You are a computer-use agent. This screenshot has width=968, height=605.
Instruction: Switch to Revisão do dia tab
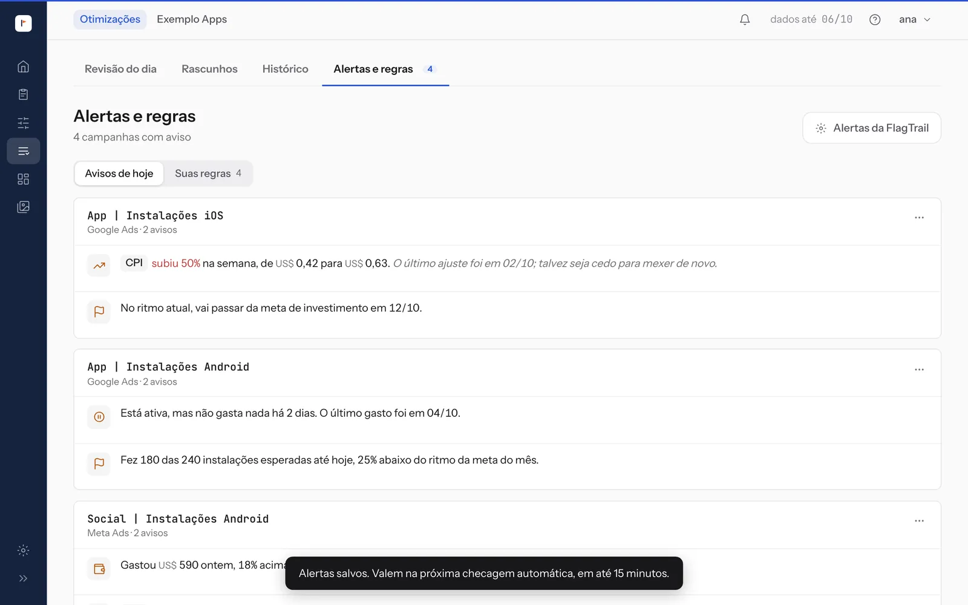pos(120,69)
